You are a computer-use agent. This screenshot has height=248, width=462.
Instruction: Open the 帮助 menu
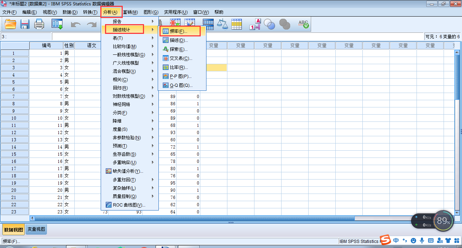coord(219,12)
